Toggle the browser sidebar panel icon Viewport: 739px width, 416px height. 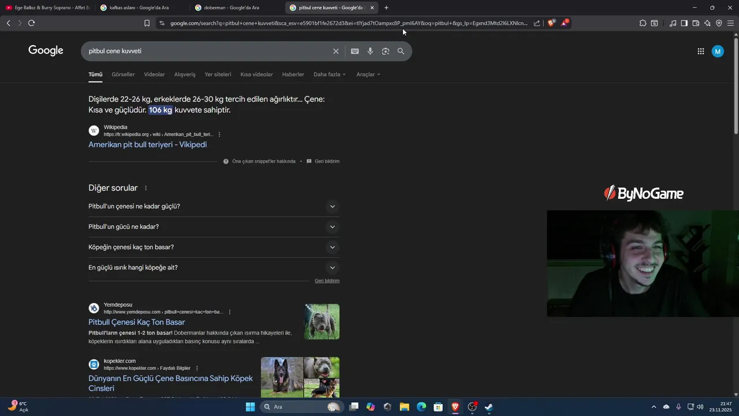[x=684, y=23]
